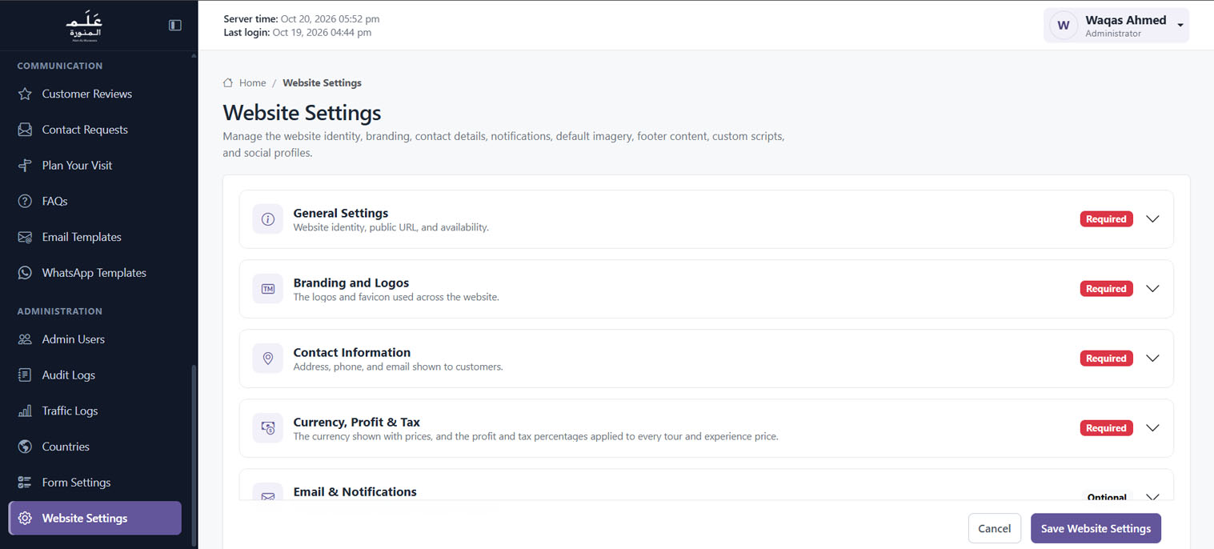Click the Required badge on Contact Information

pyautogui.click(x=1106, y=359)
